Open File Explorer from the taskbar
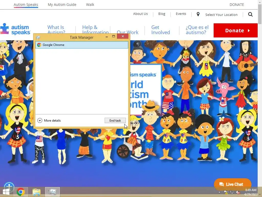 (36, 192)
